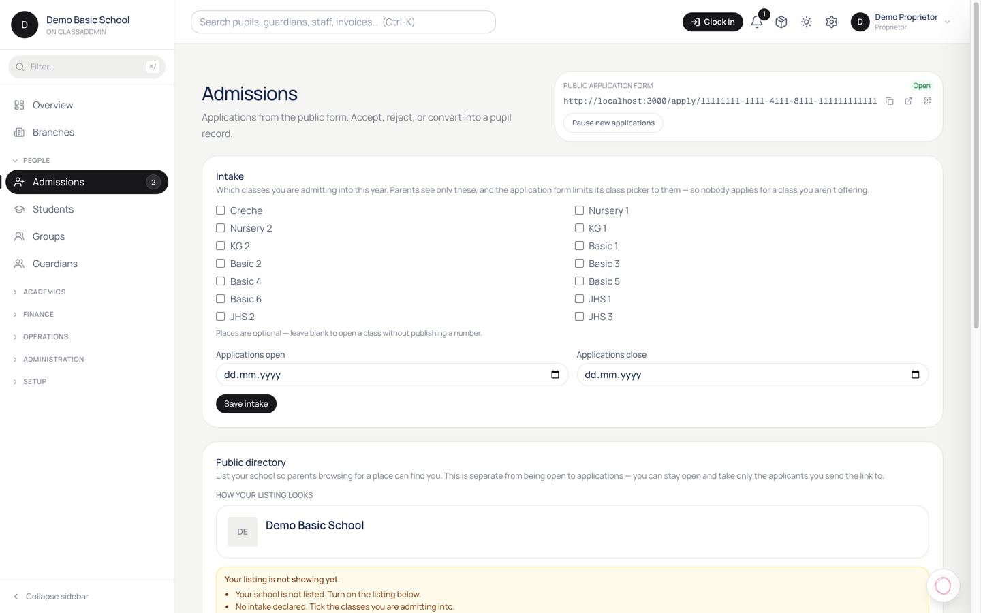Image resolution: width=981 pixels, height=613 pixels.
Task: Click the cube package icon in top bar
Action: click(781, 22)
